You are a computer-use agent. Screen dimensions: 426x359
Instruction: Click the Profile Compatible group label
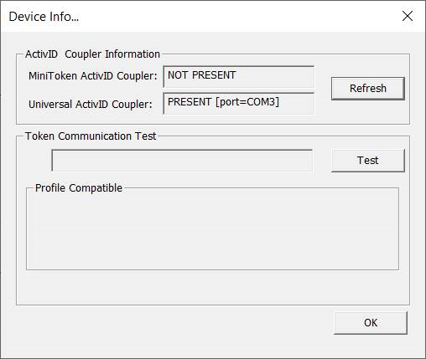(x=79, y=188)
